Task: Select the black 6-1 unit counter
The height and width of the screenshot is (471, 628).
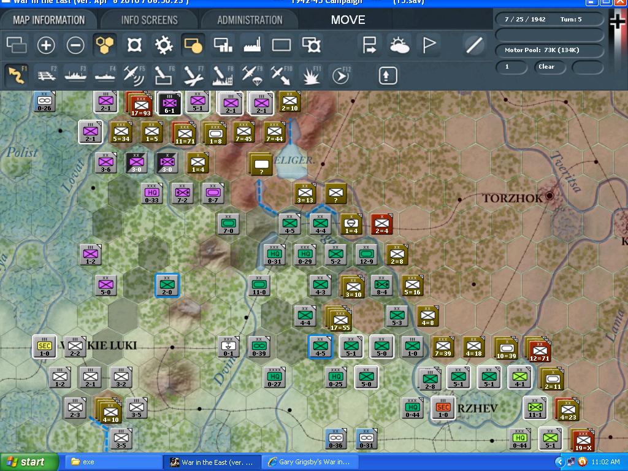Action: click(x=169, y=103)
